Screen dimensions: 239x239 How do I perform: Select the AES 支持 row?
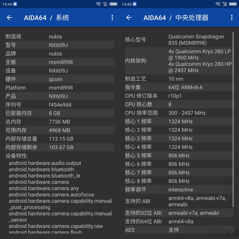[179, 230]
